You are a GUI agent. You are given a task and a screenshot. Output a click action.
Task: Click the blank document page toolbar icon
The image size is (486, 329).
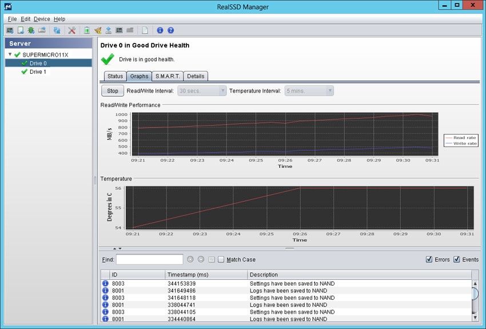145,30
